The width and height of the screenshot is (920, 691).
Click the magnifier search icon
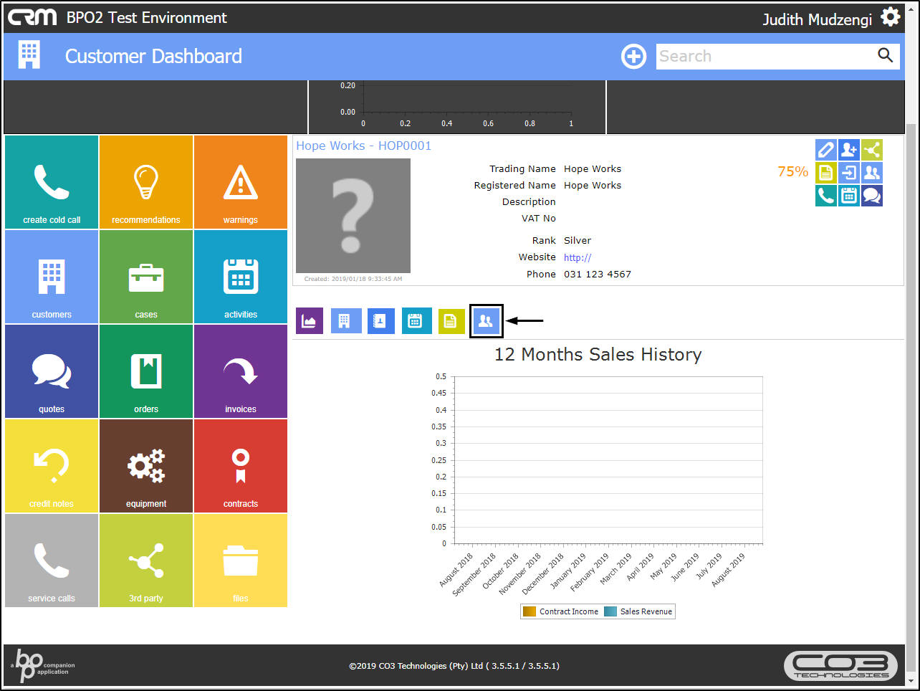point(886,55)
